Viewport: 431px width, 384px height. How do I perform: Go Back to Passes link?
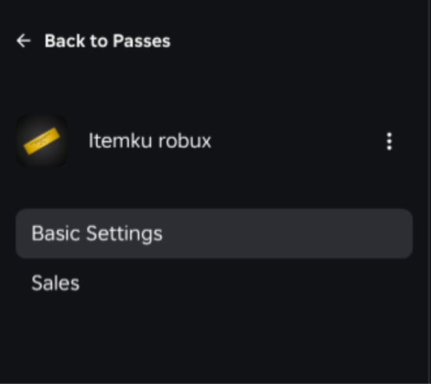(107, 41)
